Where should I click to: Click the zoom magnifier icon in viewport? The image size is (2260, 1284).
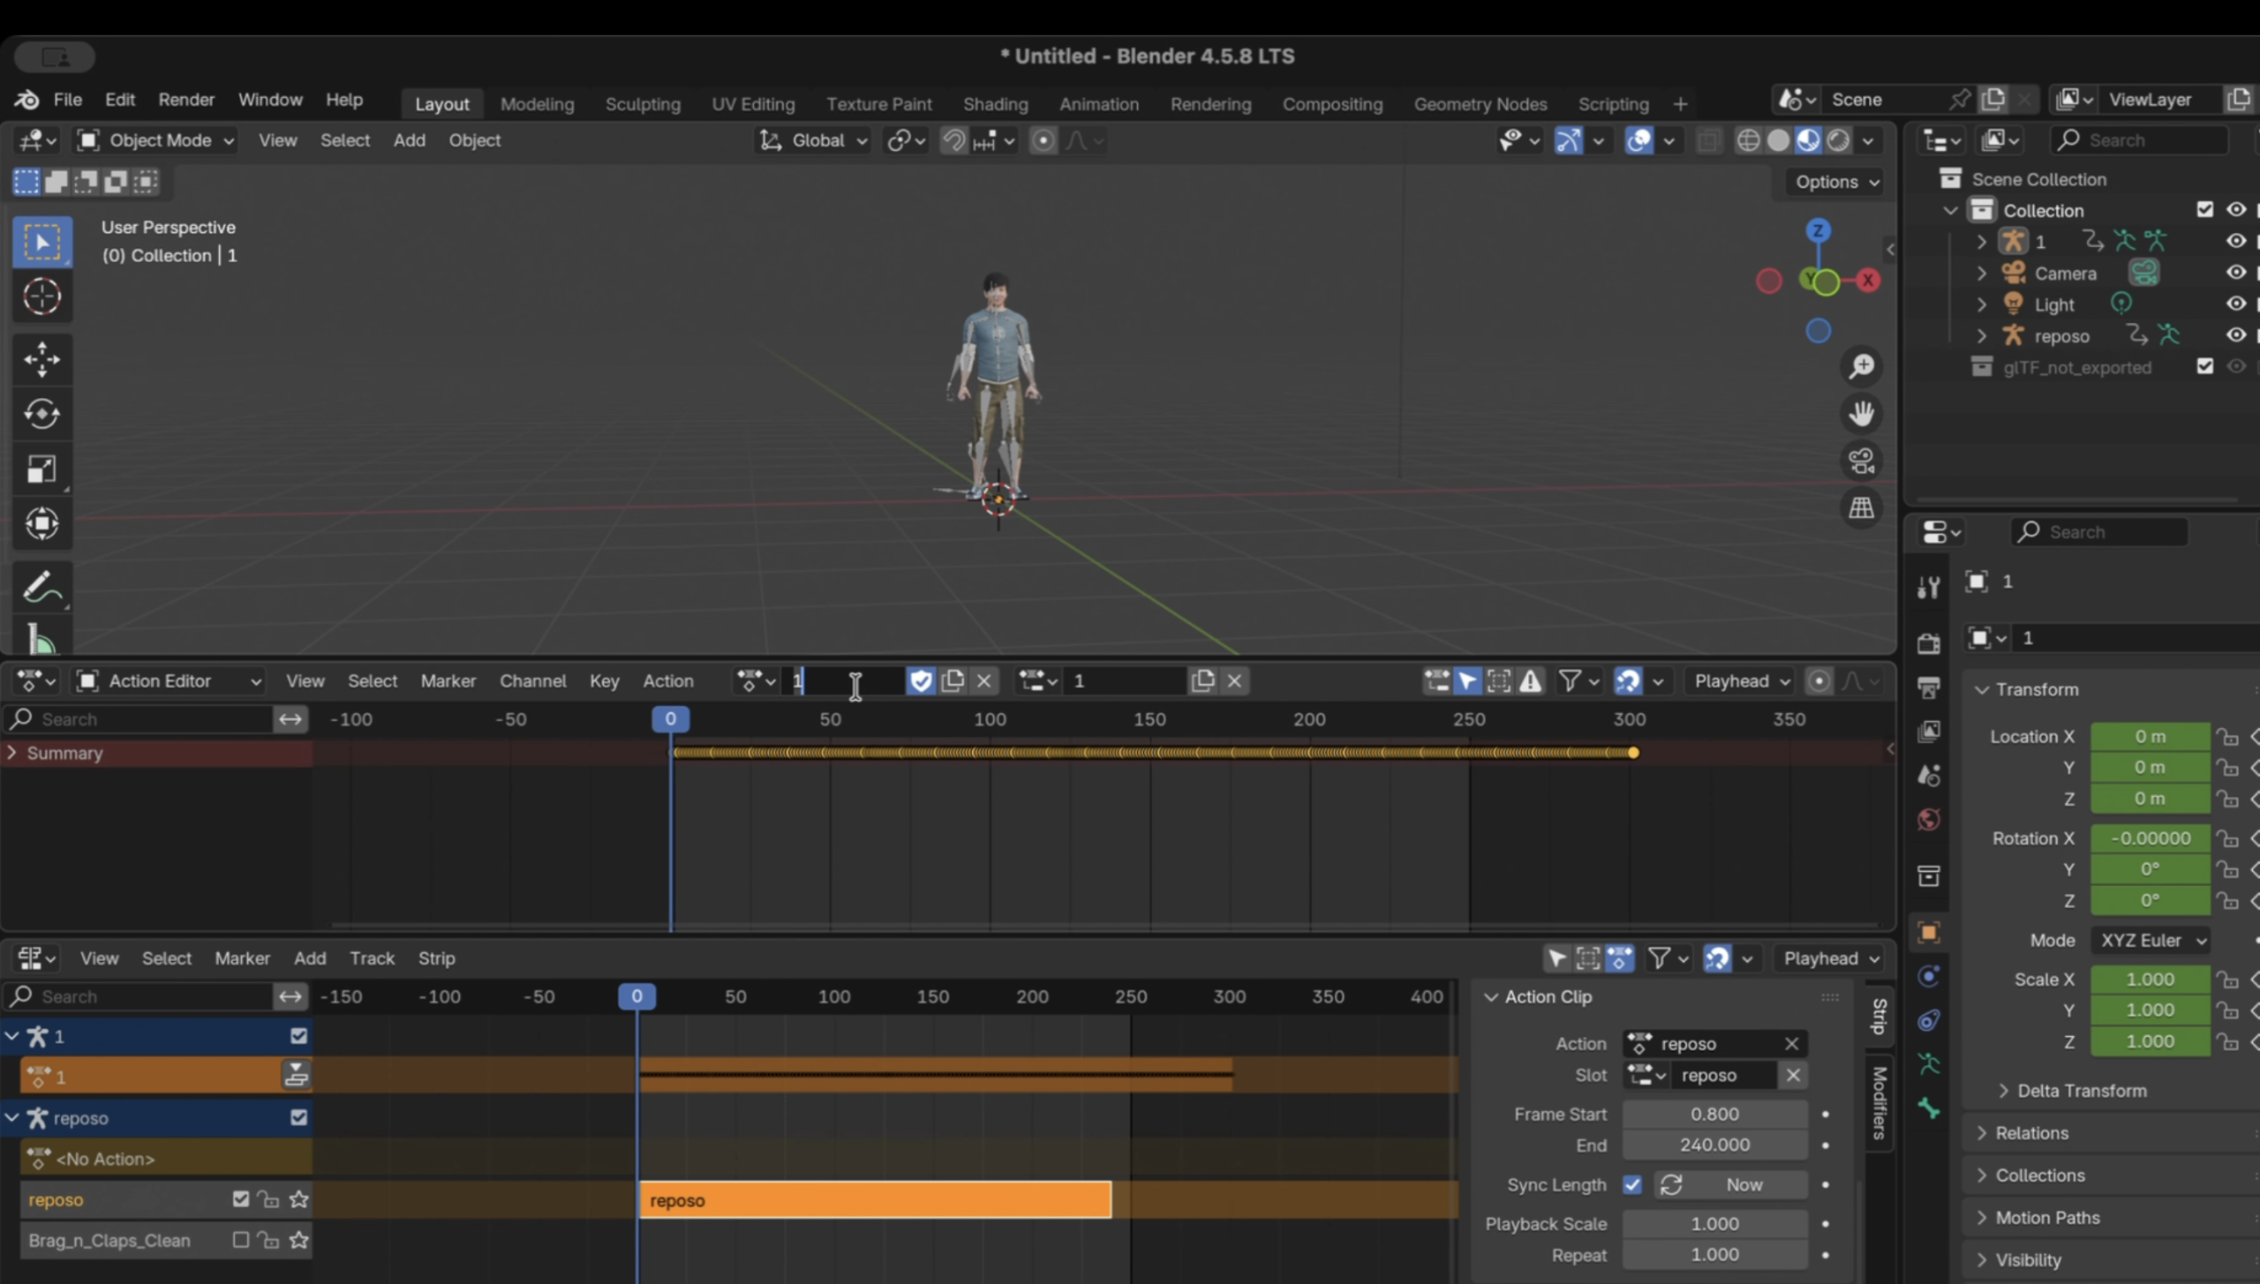tap(1861, 366)
